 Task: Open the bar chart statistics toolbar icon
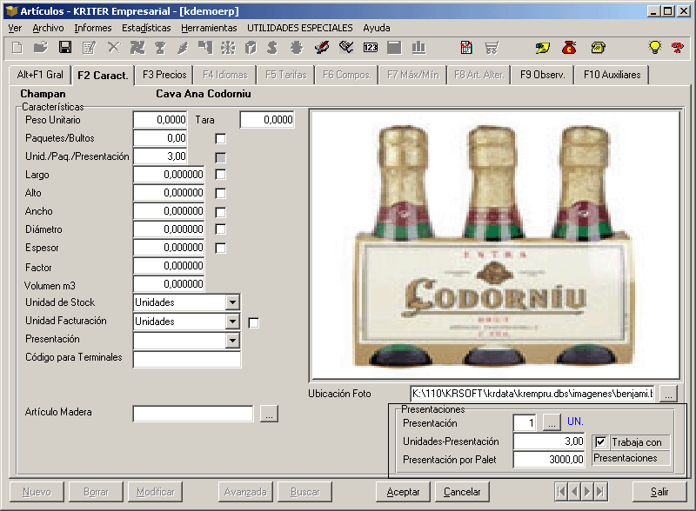tap(418, 48)
